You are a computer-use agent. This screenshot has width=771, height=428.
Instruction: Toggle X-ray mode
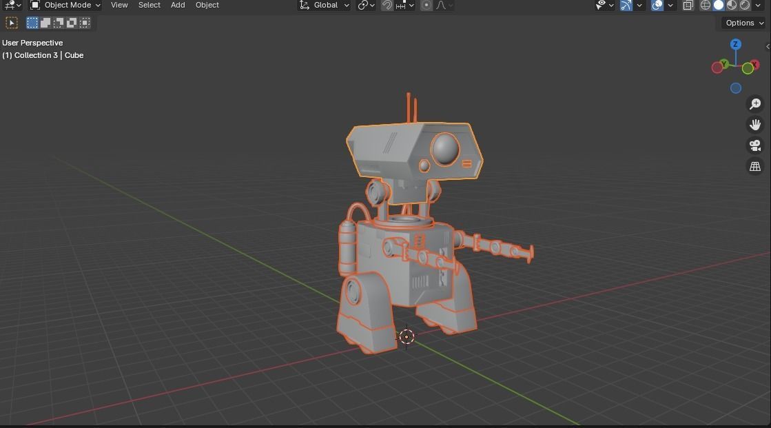(x=688, y=6)
